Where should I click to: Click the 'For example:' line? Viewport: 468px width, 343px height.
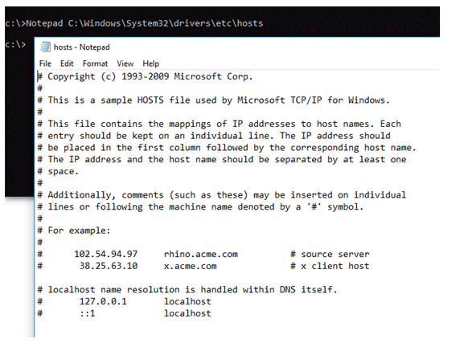coord(79,231)
